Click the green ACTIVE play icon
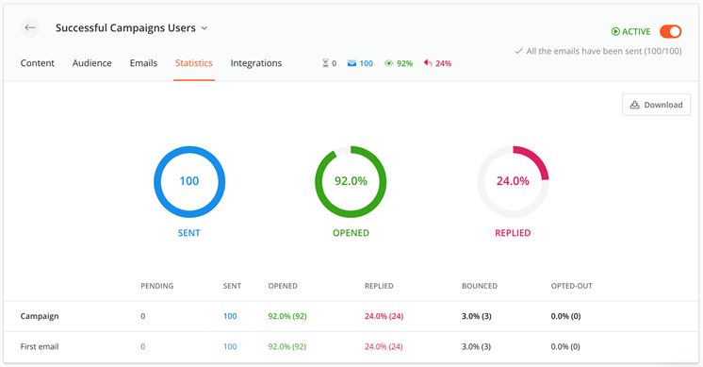The image size is (703, 367). [x=615, y=31]
